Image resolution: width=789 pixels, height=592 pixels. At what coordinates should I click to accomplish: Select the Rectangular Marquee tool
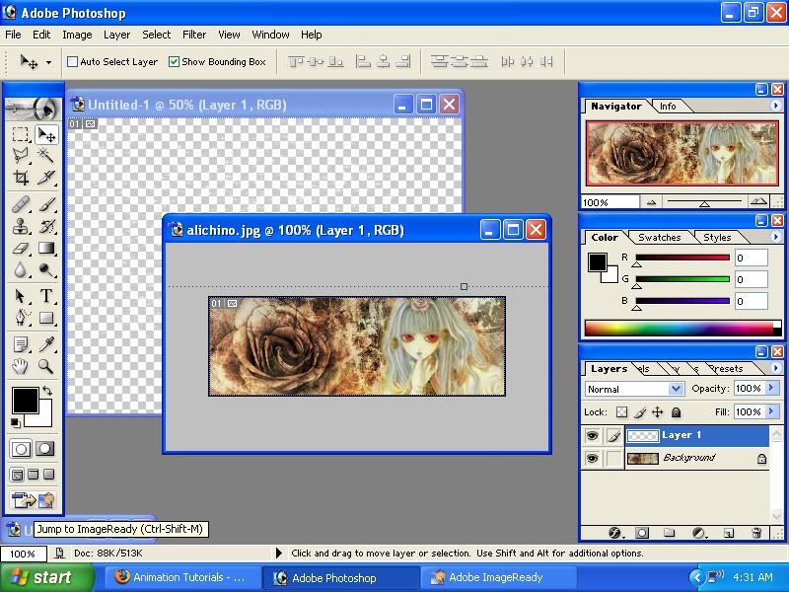[x=21, y=134]
